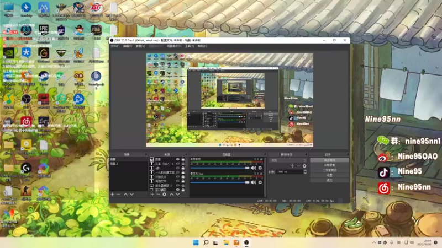
Task: Add a transition with the plus icon
Action: coord(292,166)
